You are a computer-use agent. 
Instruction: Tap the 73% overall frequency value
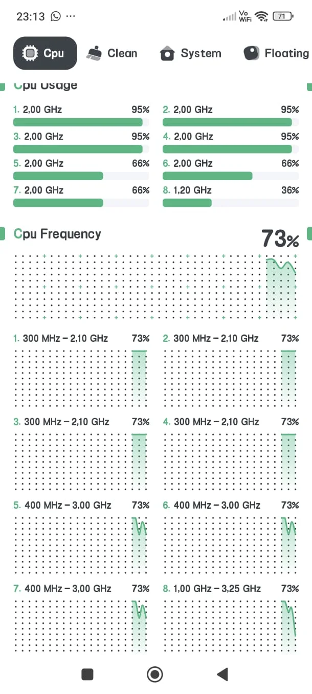[279, 239]
